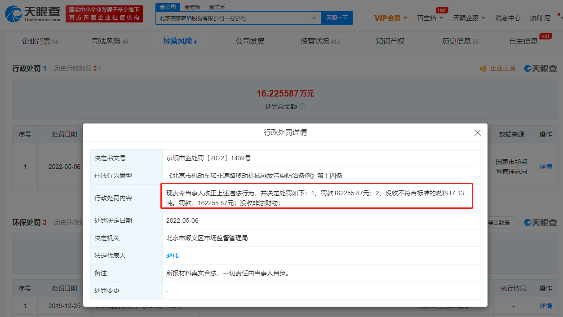Switch to the 查关系 search tab
Viewport: 563px width, 317px height.
[217, 7]
